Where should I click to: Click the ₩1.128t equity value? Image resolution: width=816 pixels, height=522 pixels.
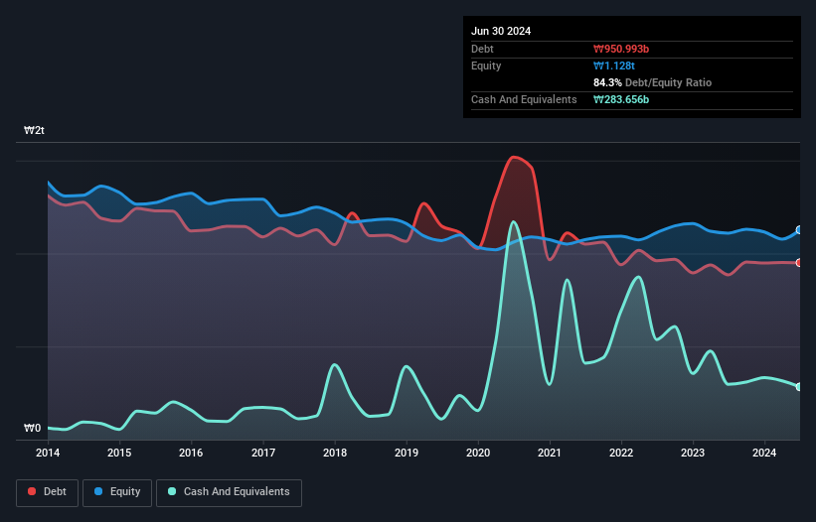tap(614, 65)
